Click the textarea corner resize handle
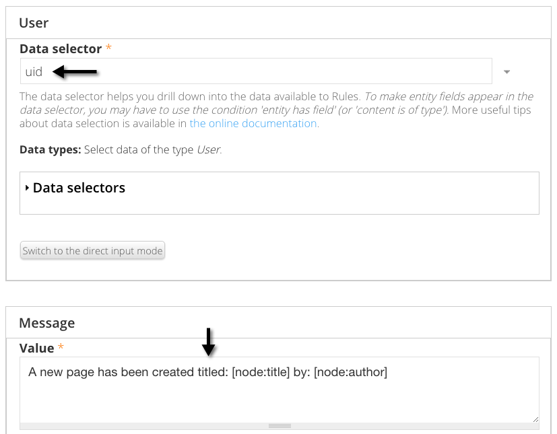 [535, 419]
